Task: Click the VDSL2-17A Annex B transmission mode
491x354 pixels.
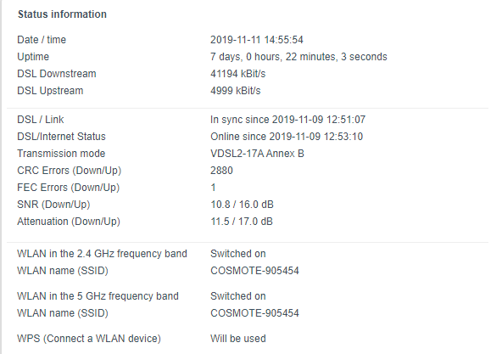Action: tap(257, 154)
